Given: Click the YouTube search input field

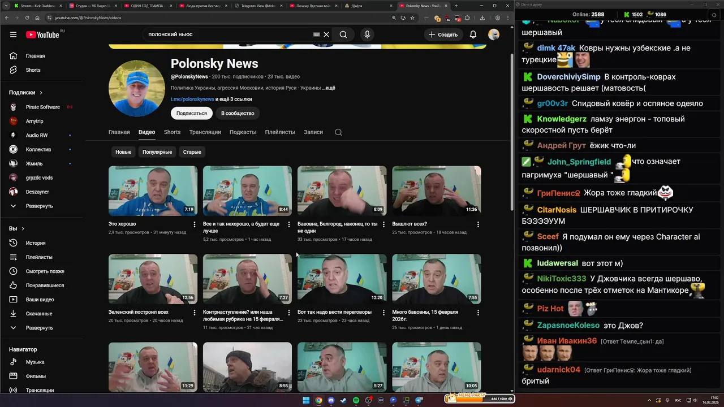Looking at the screenshot, I should coord(229,34).
